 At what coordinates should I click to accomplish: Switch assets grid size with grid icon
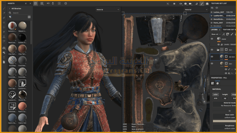tap(29, 17)
